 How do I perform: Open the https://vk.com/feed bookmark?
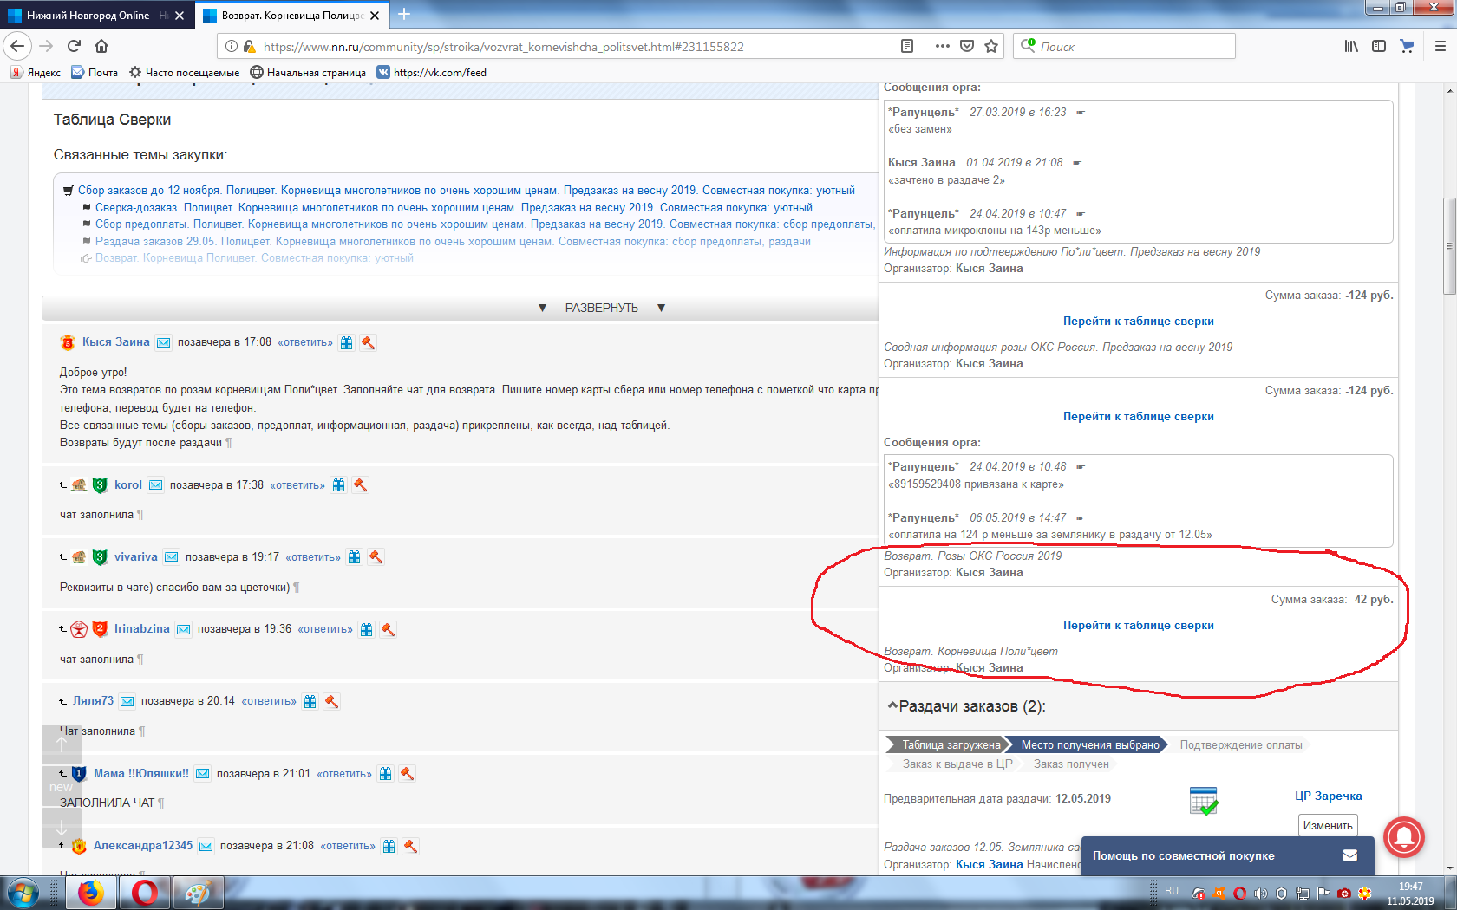tap(431, 72)
